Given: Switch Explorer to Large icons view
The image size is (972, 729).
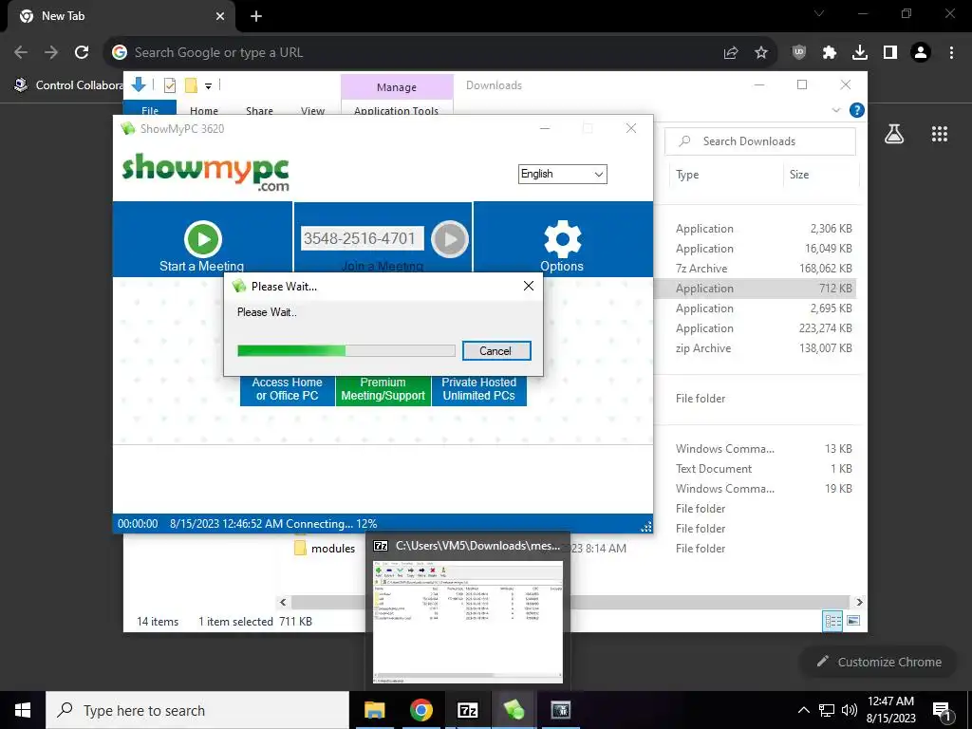Looking at the screenshot, I should (853, 621).
